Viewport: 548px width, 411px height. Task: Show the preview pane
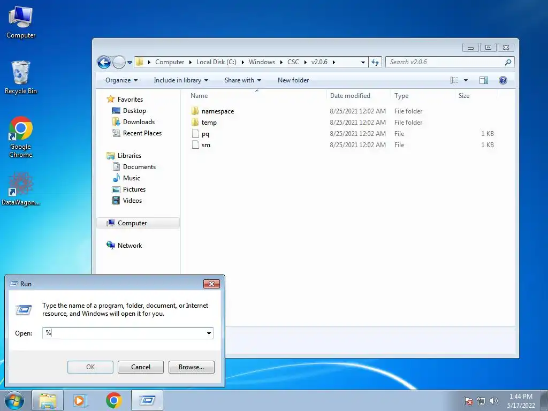[x=484, y=80]
